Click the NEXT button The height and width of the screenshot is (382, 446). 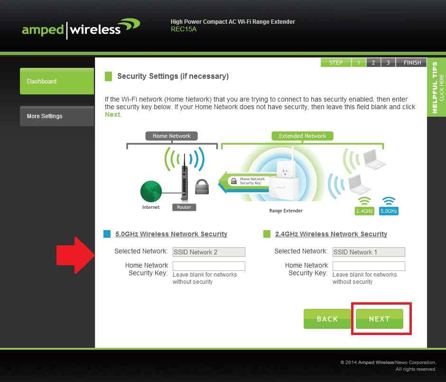point(380,319)
